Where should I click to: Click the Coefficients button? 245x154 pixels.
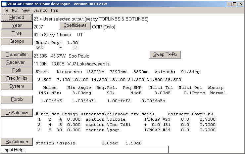point(75,25)
